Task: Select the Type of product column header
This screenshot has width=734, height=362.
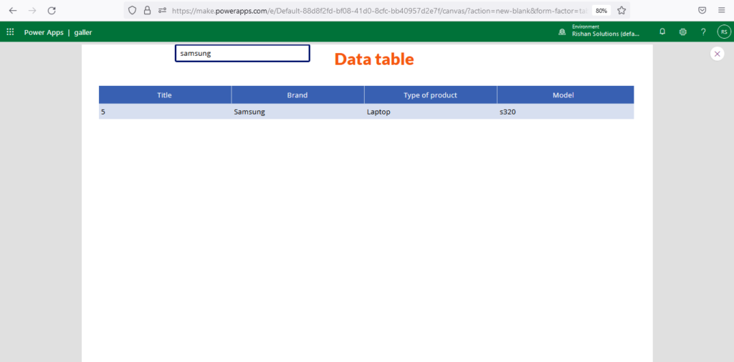Action: (430, 95)
